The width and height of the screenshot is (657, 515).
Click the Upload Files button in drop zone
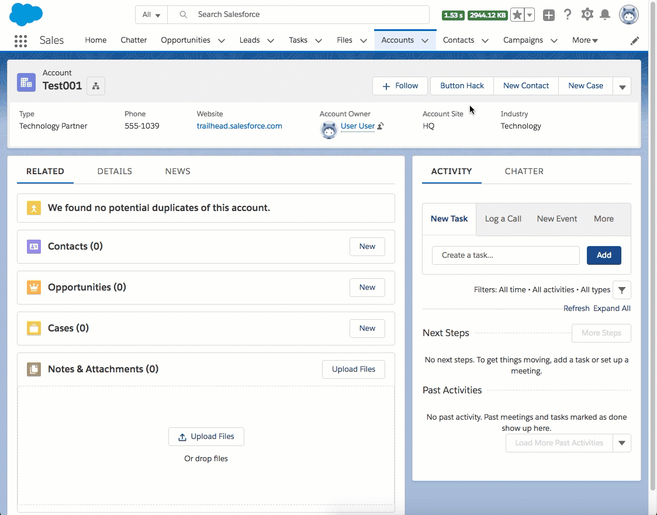[206, 437]
